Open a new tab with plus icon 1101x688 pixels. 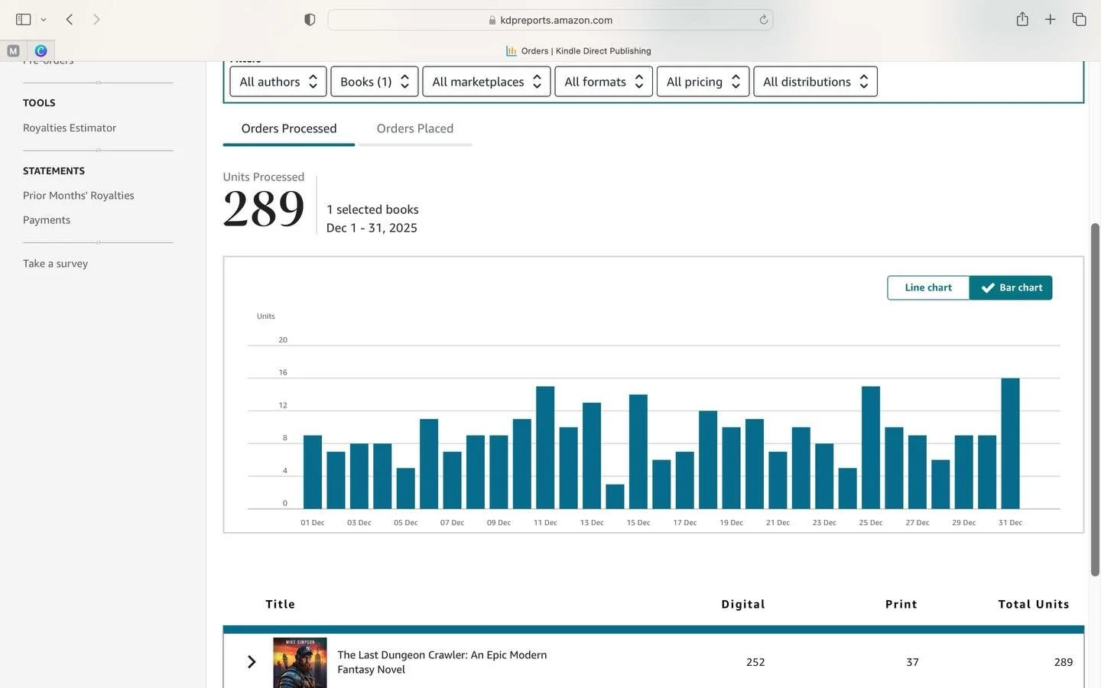point(1051,19)
